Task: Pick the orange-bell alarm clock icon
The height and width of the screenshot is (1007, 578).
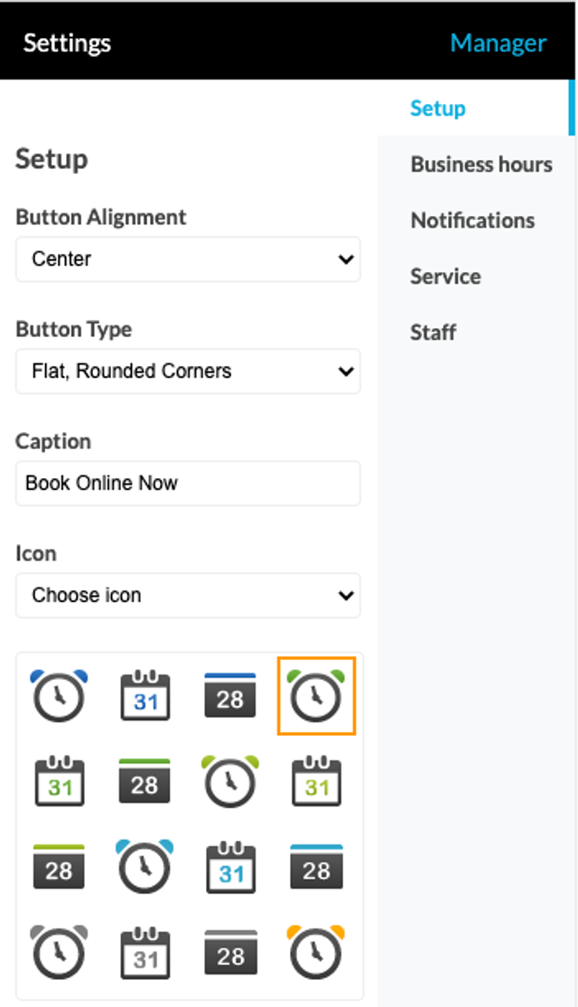Action: 316,953
